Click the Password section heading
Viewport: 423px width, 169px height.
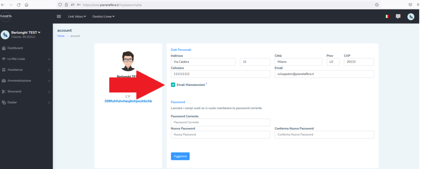pyautogui.click(x=178, y=102)
